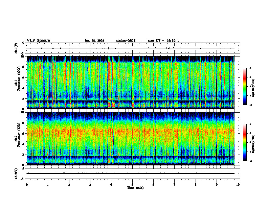Click time axis tick label "10"
268x207 pixels.
click(238, 185)
